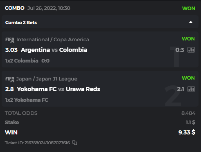Open statistics icon for Argentina vs Colombia
The image size is (201, 152).
pos(191,50)
